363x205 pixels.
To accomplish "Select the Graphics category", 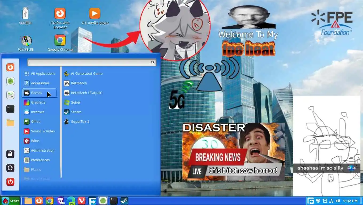I will coord(40,102).
